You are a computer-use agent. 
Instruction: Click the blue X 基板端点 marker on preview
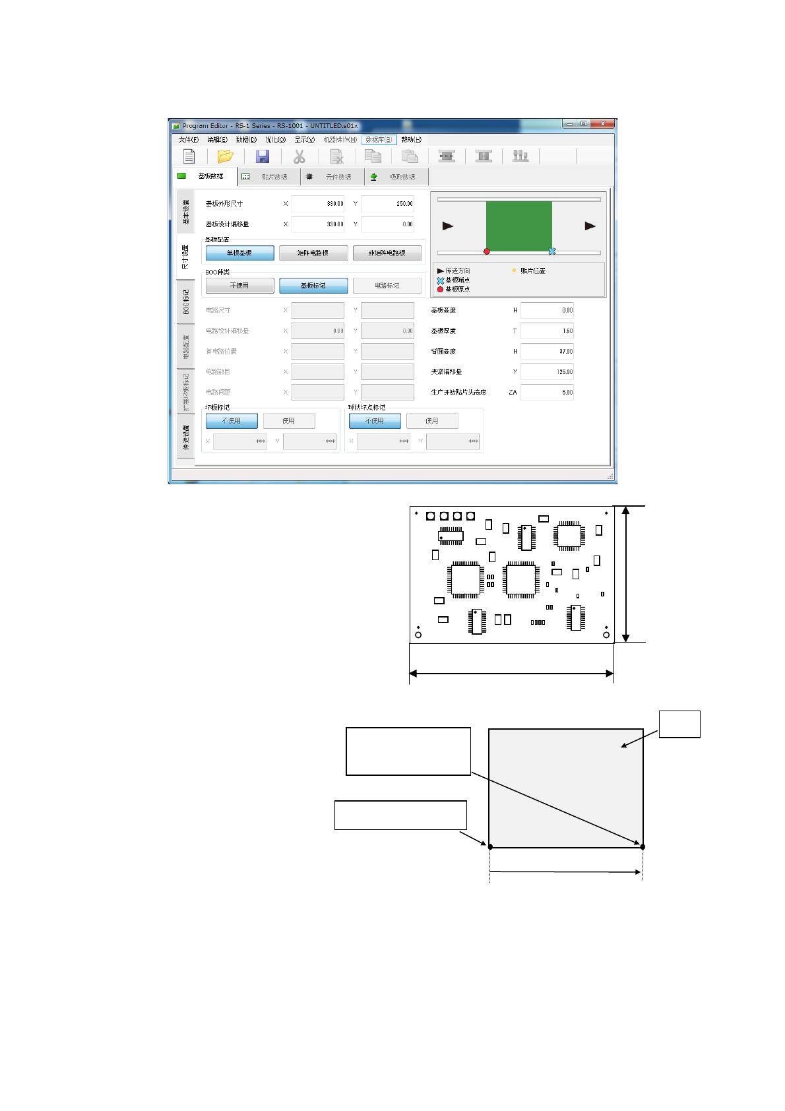click(552, 251)
